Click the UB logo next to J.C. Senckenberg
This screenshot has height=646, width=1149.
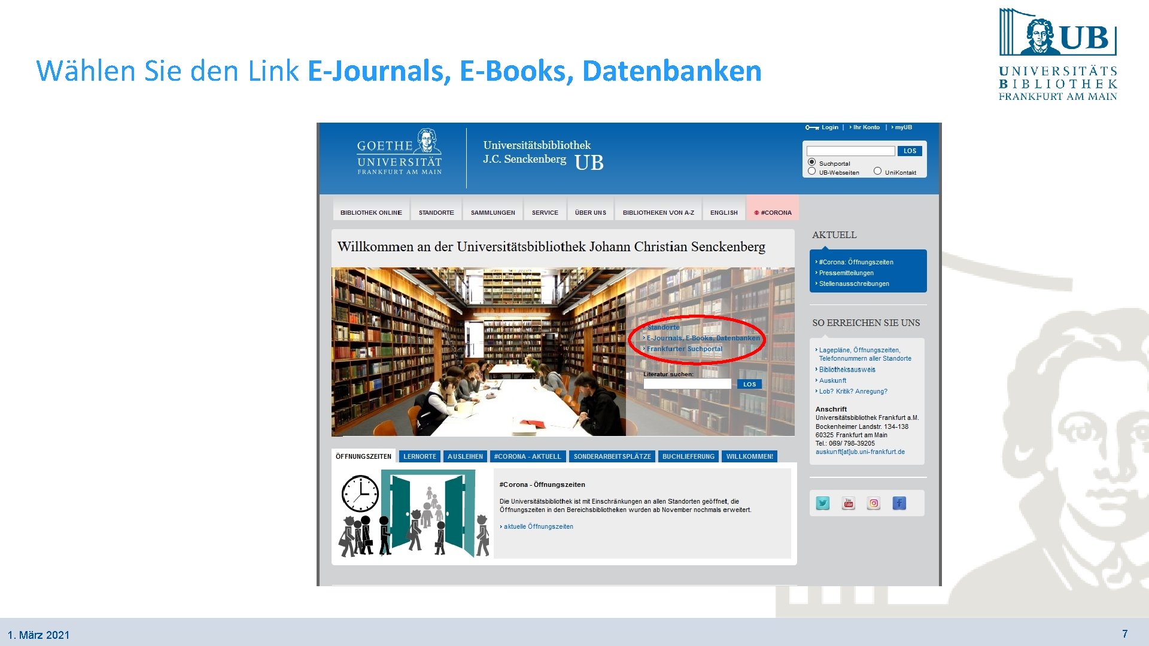tap(589, 163)
